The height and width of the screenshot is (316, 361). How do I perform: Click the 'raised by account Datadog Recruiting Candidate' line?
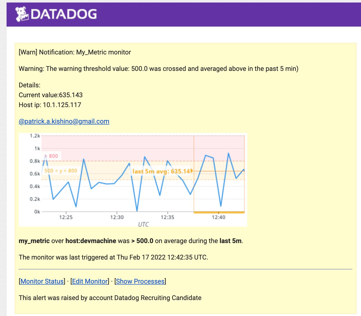click(110, 298)
